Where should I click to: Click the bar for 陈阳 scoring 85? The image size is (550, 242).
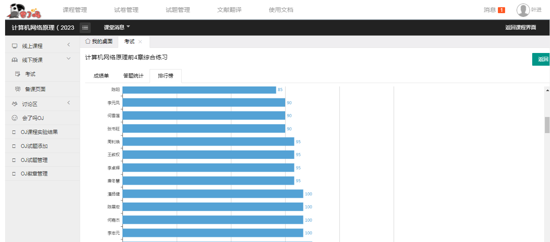point(199,90)
